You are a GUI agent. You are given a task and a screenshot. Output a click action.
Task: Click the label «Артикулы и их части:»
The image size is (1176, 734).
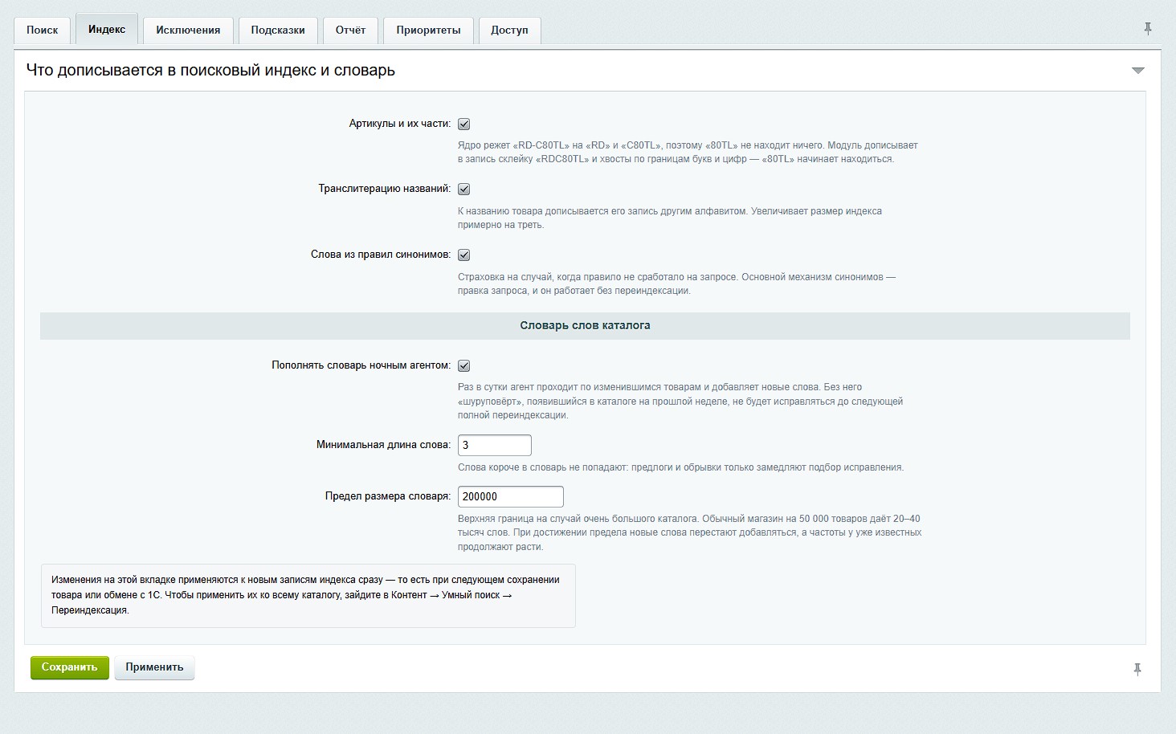pos(400,124)
